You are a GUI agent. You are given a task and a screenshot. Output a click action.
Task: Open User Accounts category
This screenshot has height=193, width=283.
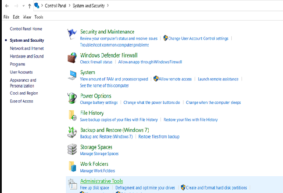pos(21,72)
